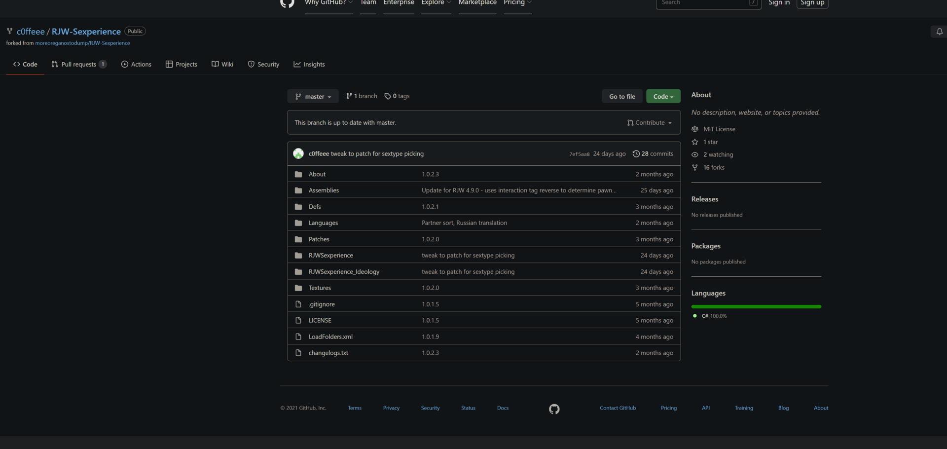Click the 7ef5aa8 commit hash
The width and height of the screenshot is (947, 449).
579,154
